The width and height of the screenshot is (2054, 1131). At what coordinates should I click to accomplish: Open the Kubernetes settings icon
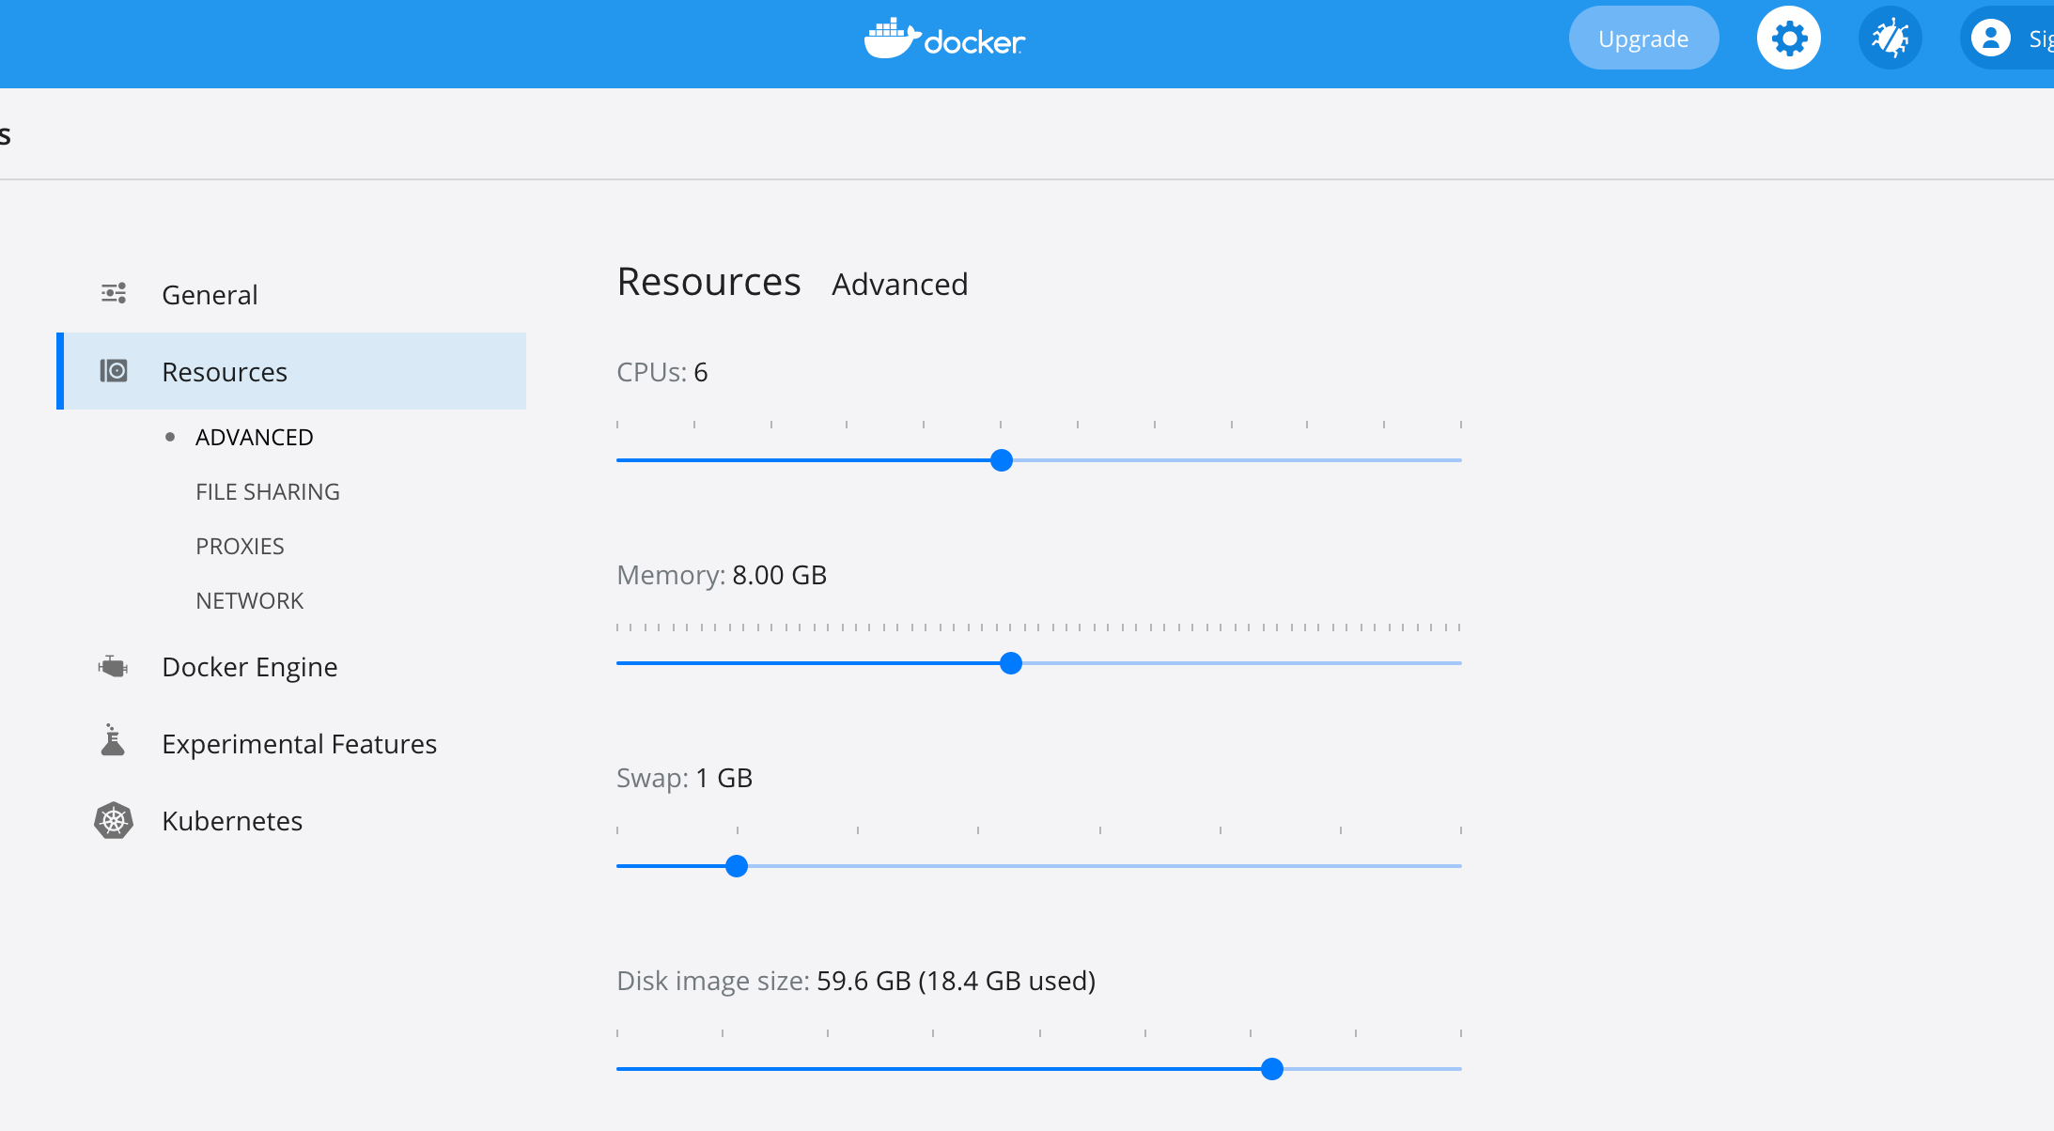113,819
